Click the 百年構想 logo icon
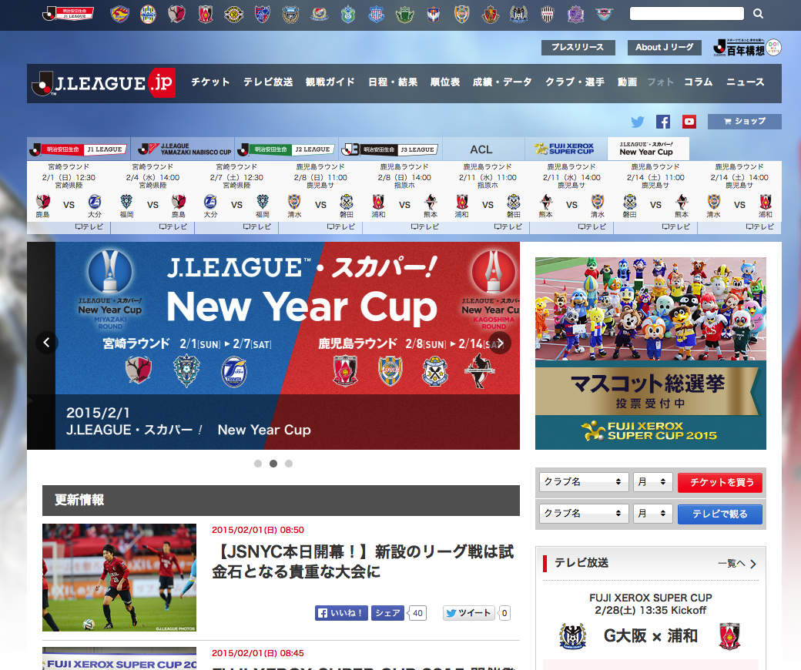This screenshot has width=801, height=670. (746, 48)
